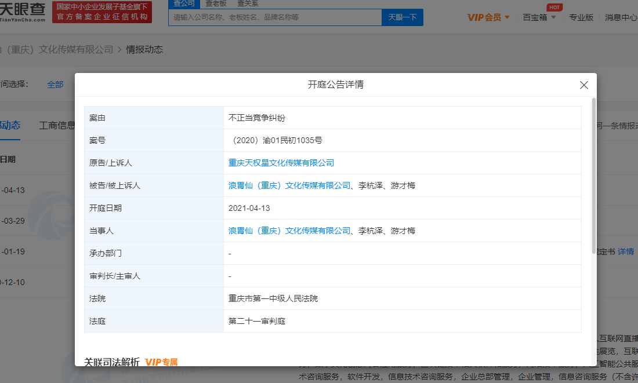Viewport: 638px width, 383px height.
Task: Open 浪胃仙 company link in 被告/被上诉人 row
Action: [x=289, y=185]
